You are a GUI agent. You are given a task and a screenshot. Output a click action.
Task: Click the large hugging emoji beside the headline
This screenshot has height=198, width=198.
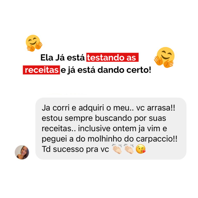coord(164,57)
